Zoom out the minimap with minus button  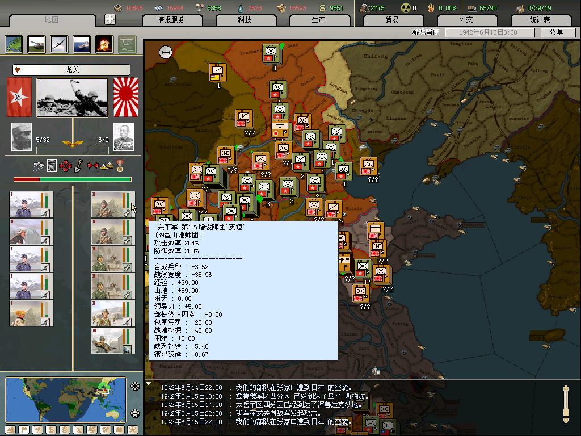click(135, 413)
